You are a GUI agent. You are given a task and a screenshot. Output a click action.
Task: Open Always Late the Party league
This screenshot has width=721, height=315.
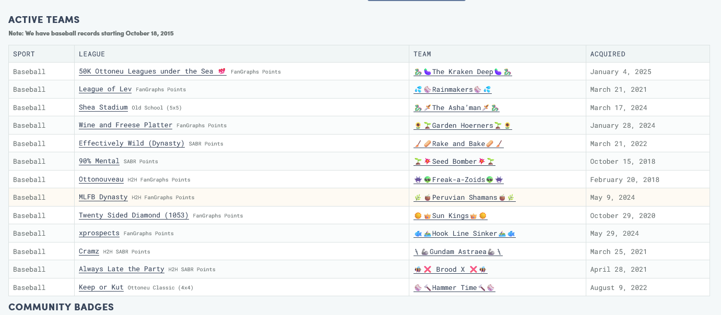(121, 269)
